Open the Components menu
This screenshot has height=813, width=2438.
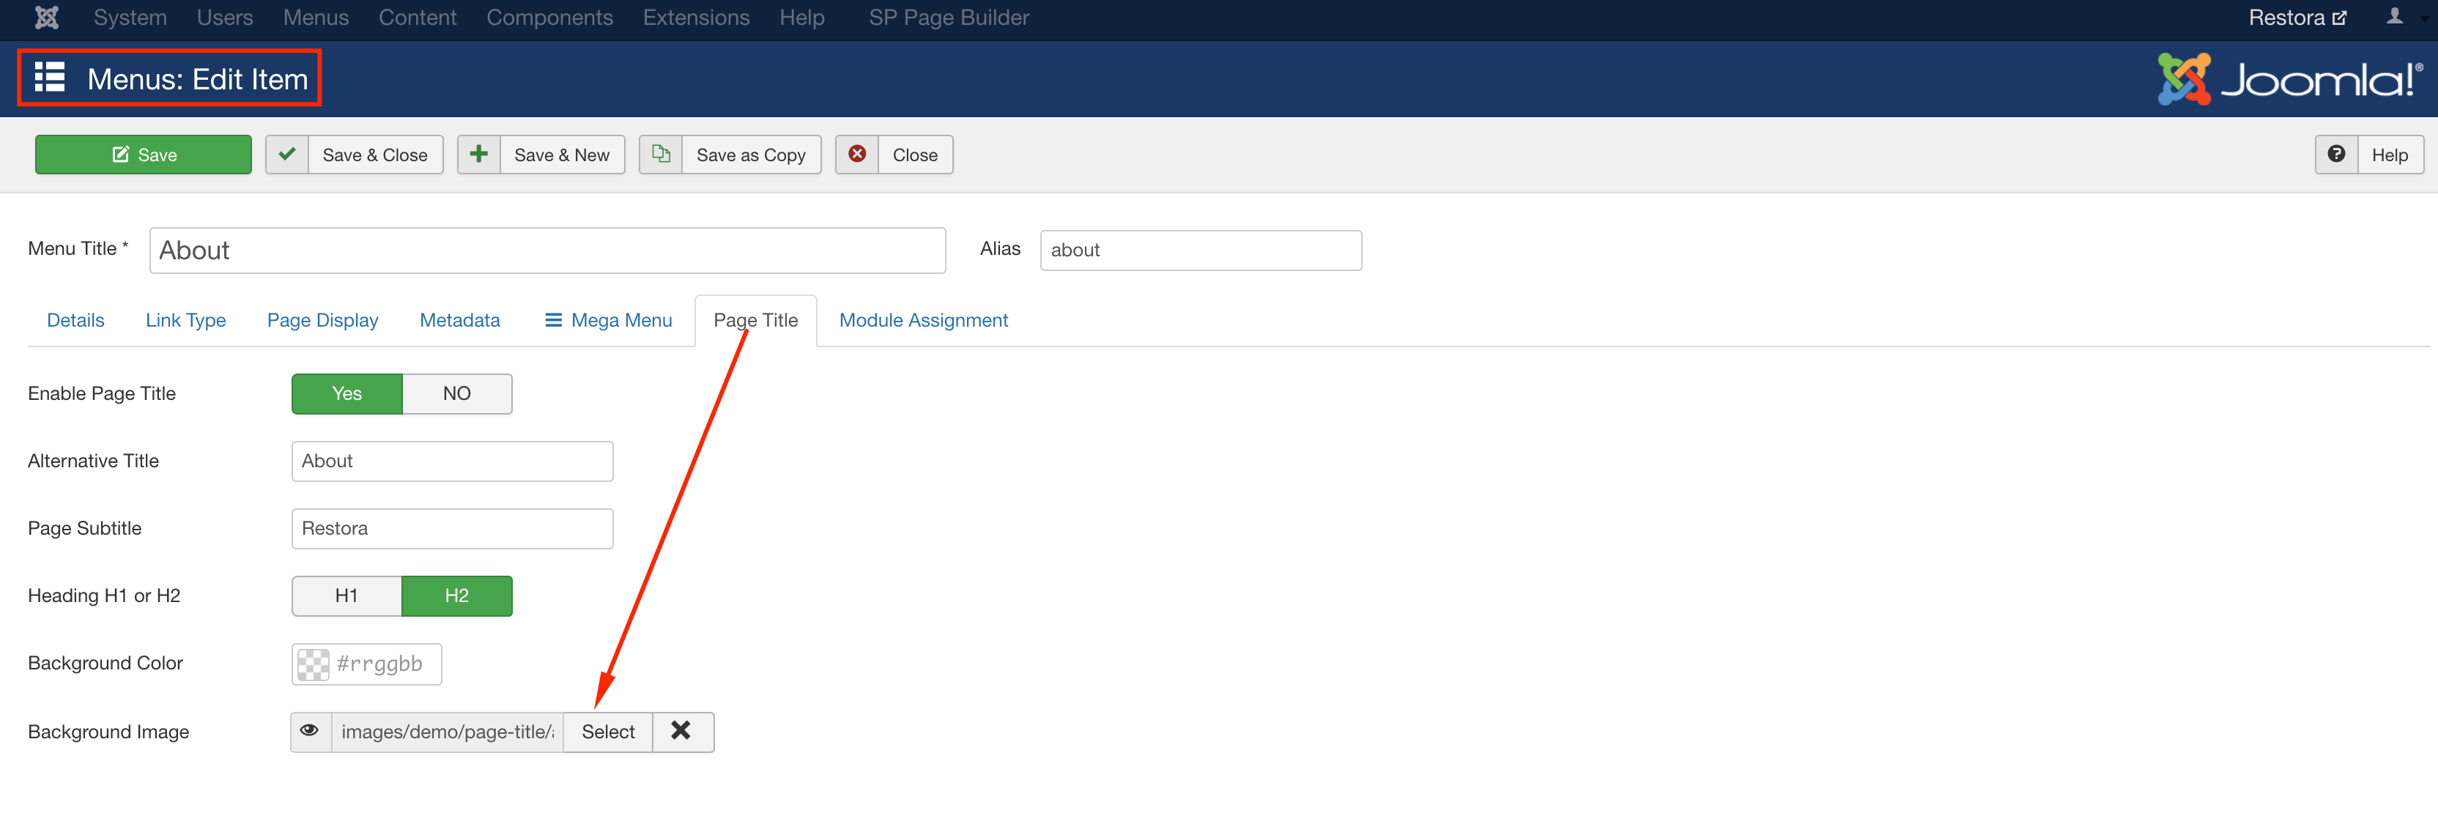(549, 17)
